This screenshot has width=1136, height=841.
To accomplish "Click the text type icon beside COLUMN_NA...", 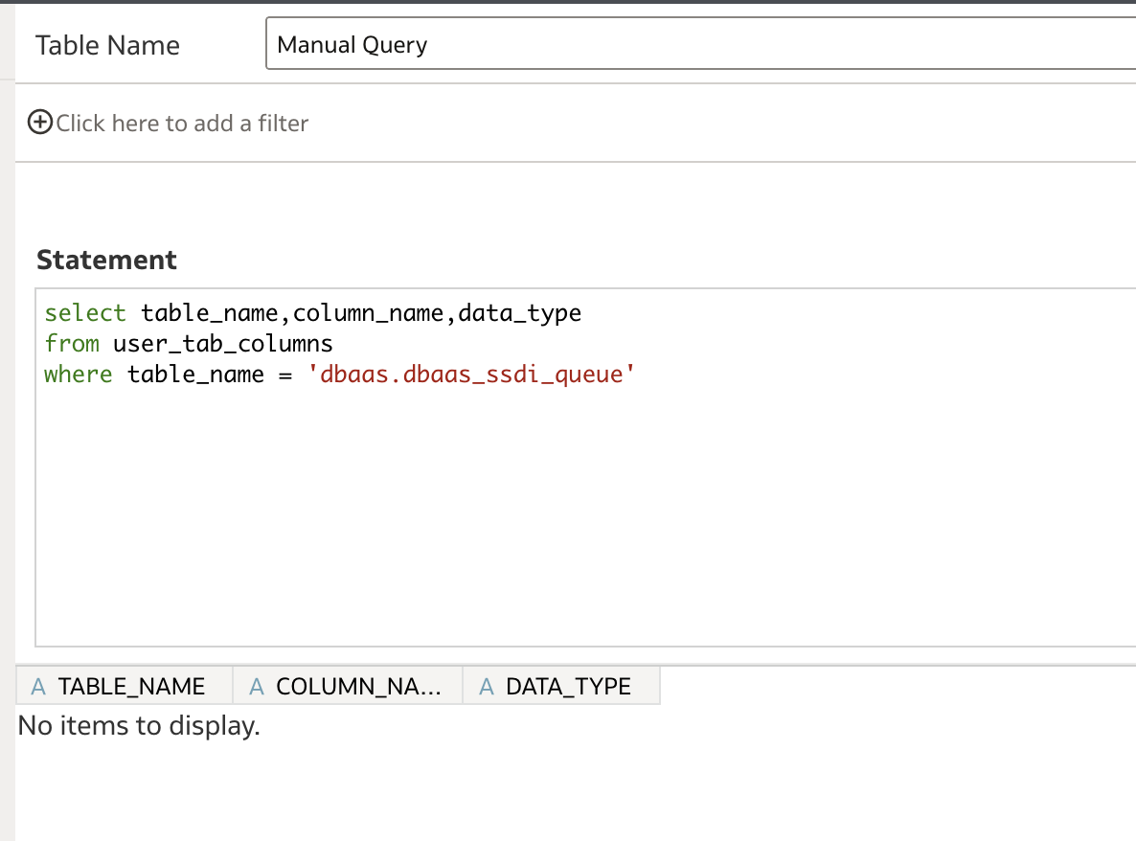I will pyautogui.click(x=257, y=687).
